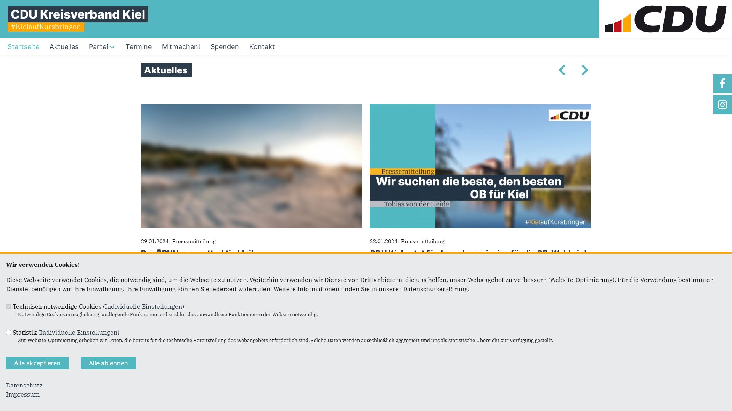The height and width of the screenshot is (411, 732).
Task: Open the Aktuelles menu item
Action: 64,47
